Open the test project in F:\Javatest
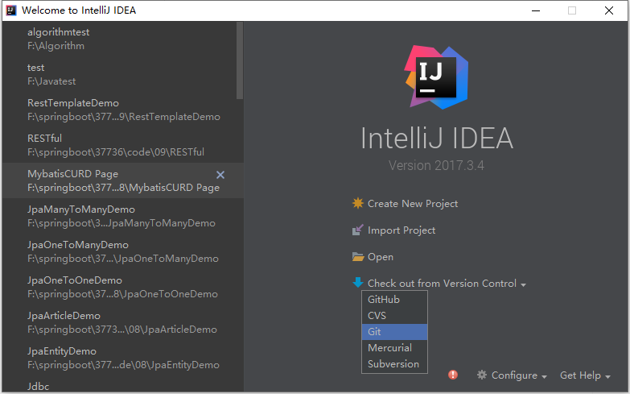Viewport: 630px width, 394px height. [122, 74]
